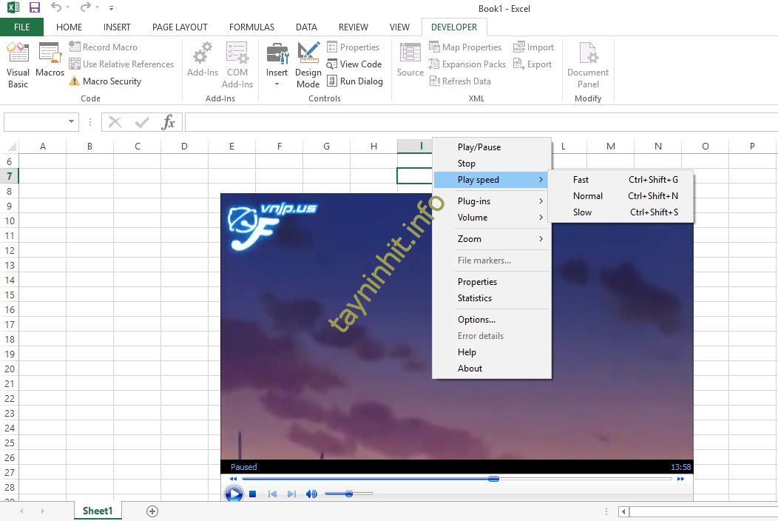778x521 pixels.
Task: Toggle Design Mode in Controls group
Action: click(308, 64)
